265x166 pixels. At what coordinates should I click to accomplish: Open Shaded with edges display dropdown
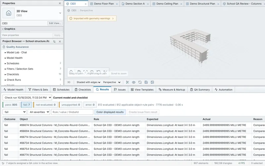tap(88, 82)
